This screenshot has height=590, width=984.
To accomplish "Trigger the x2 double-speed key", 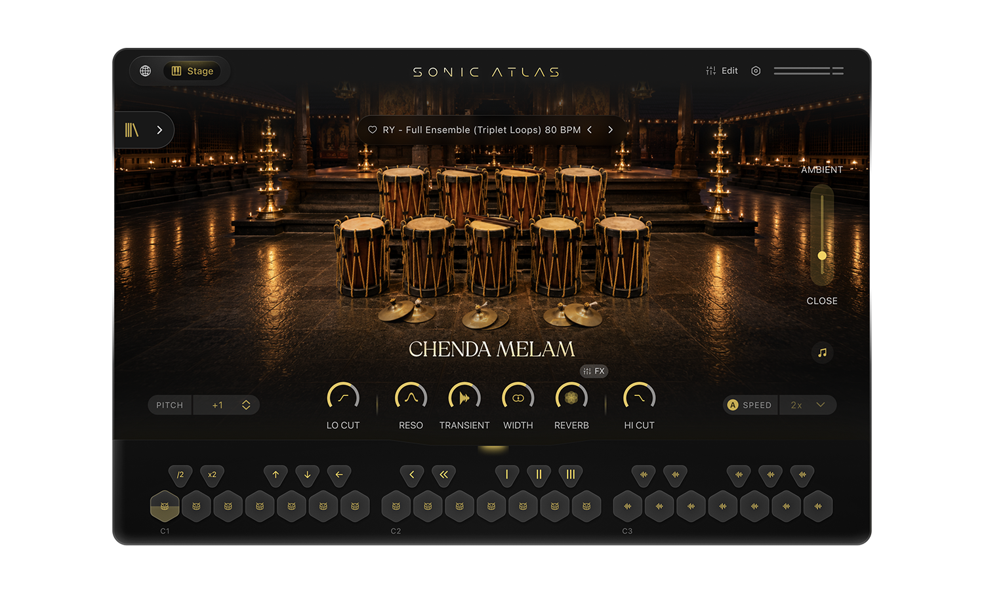I will 212,475.
